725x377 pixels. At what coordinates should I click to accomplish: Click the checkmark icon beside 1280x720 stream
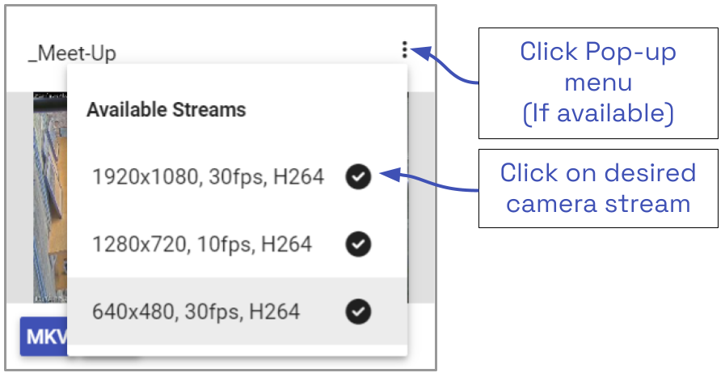coord(358,244)
